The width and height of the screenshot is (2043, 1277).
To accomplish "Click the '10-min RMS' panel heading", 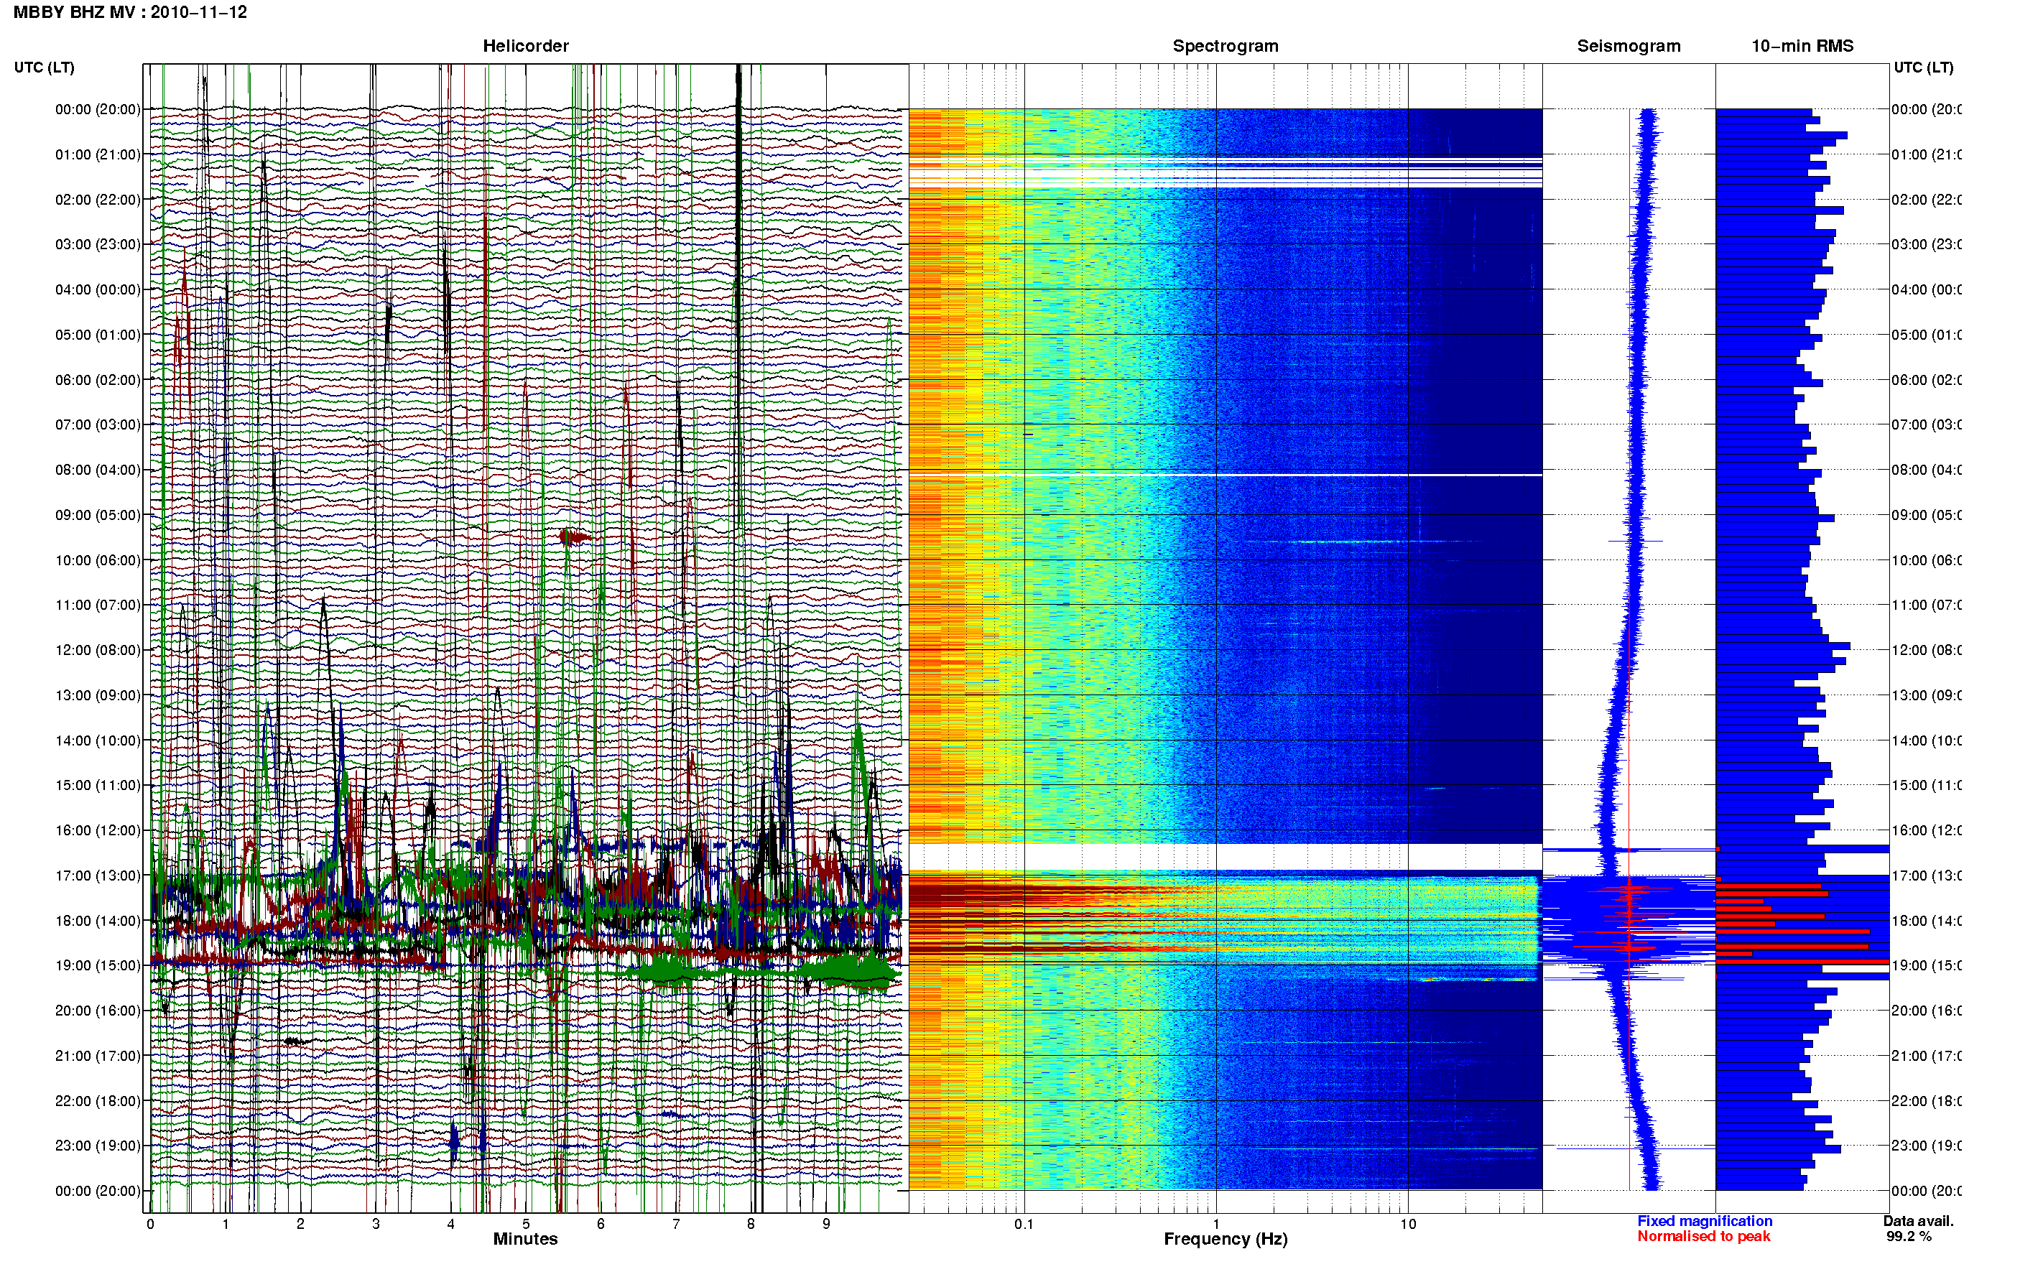I will (x=1802, y=47).
